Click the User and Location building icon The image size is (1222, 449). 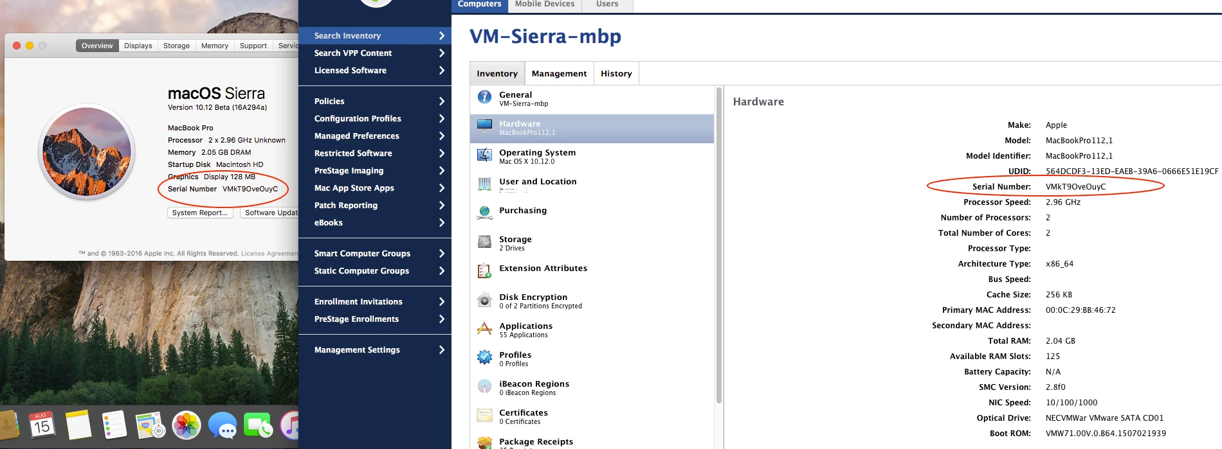point(484,184)
